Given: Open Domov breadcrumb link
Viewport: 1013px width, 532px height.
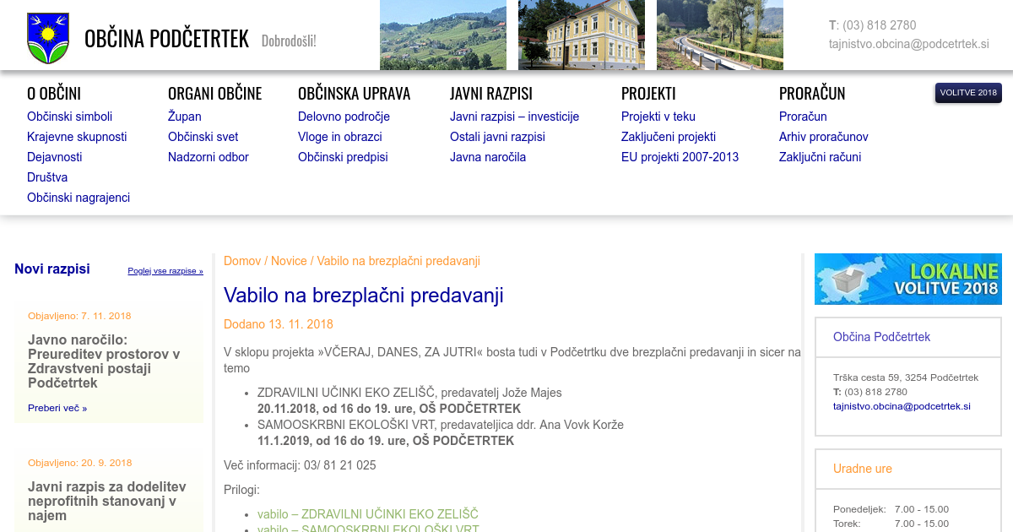Looking at the screenshot, I should (242, 261).
